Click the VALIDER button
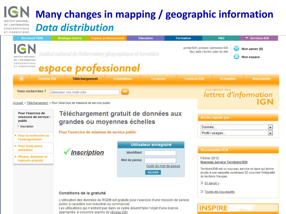 [x=153, y=172]
